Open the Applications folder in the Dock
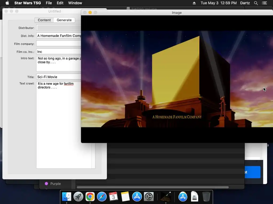Viewport: 273px width, 204px height. [x=183, y=197]
